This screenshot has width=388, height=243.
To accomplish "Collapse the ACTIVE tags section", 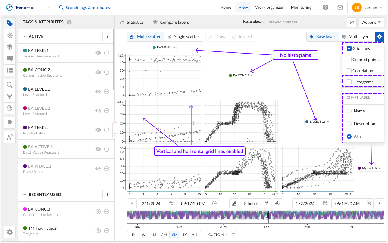I will [24, 36].
